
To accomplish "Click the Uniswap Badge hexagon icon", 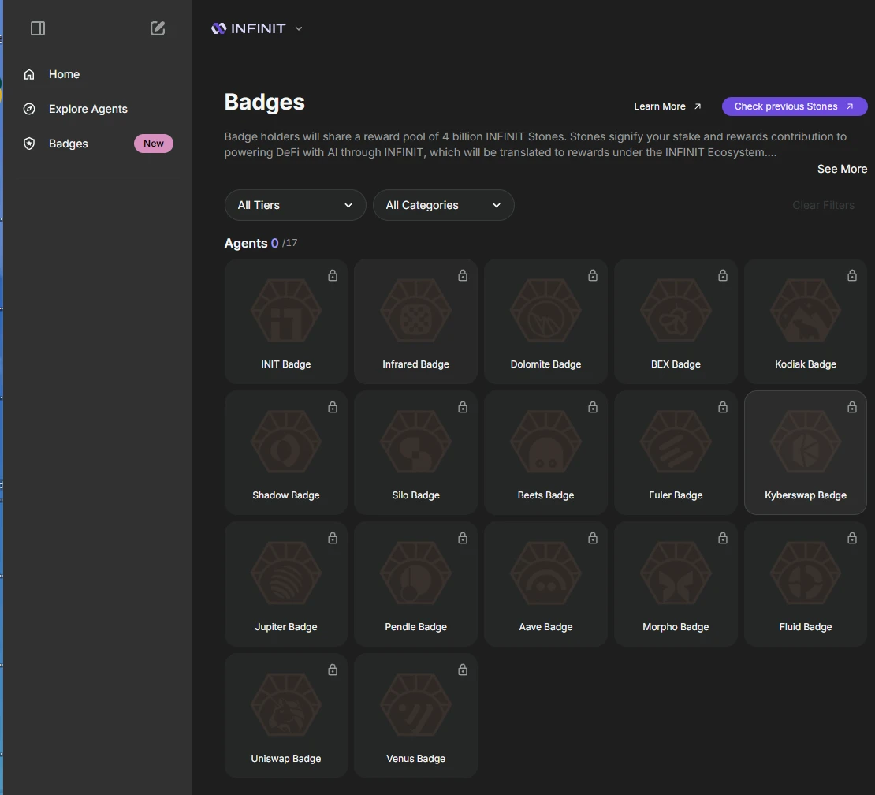I will 285,704.
